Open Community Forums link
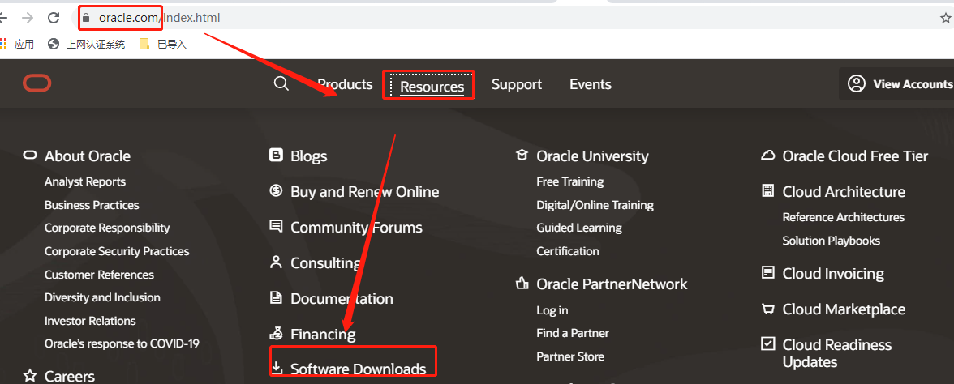The height and width of the screenshot is (384, 954). point(357,228)
